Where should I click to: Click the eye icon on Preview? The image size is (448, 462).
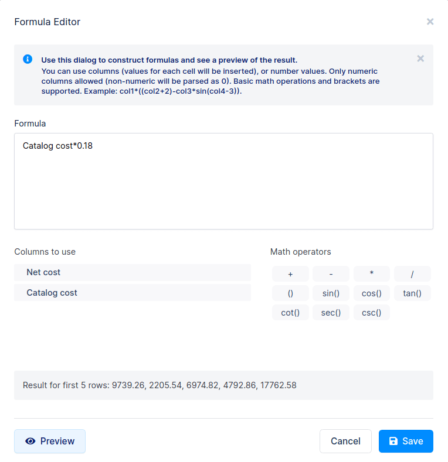click(30, 441)
